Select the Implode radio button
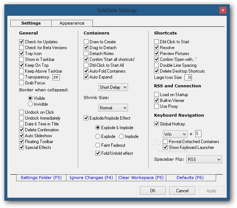This screenshot has height=208, width=237. pos(121,136)
